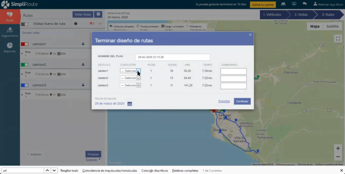Go to previous find match

pyautogui.click(x=47, y=171)
